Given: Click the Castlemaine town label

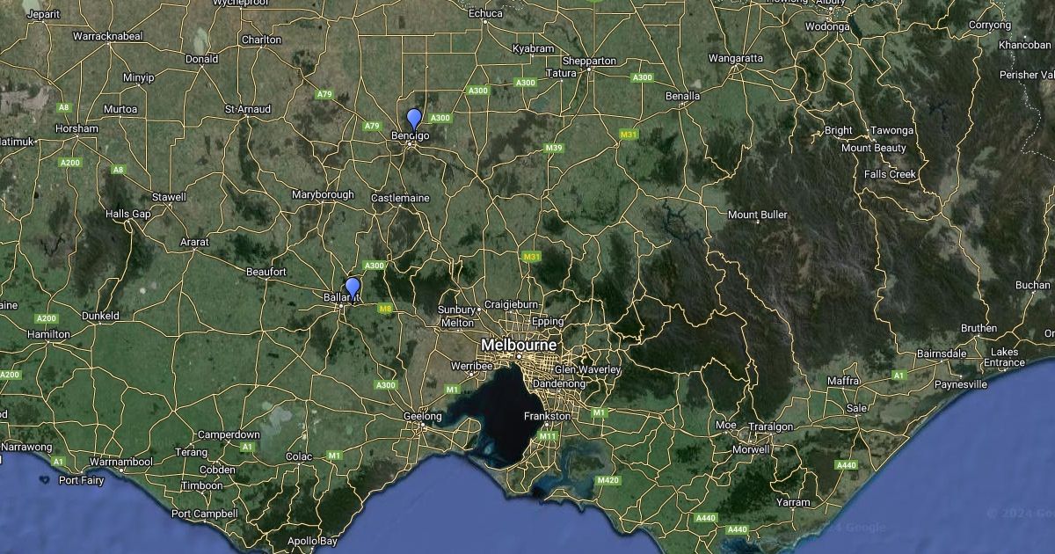Looking at the screenshot, I should click(x=400, y=198).
